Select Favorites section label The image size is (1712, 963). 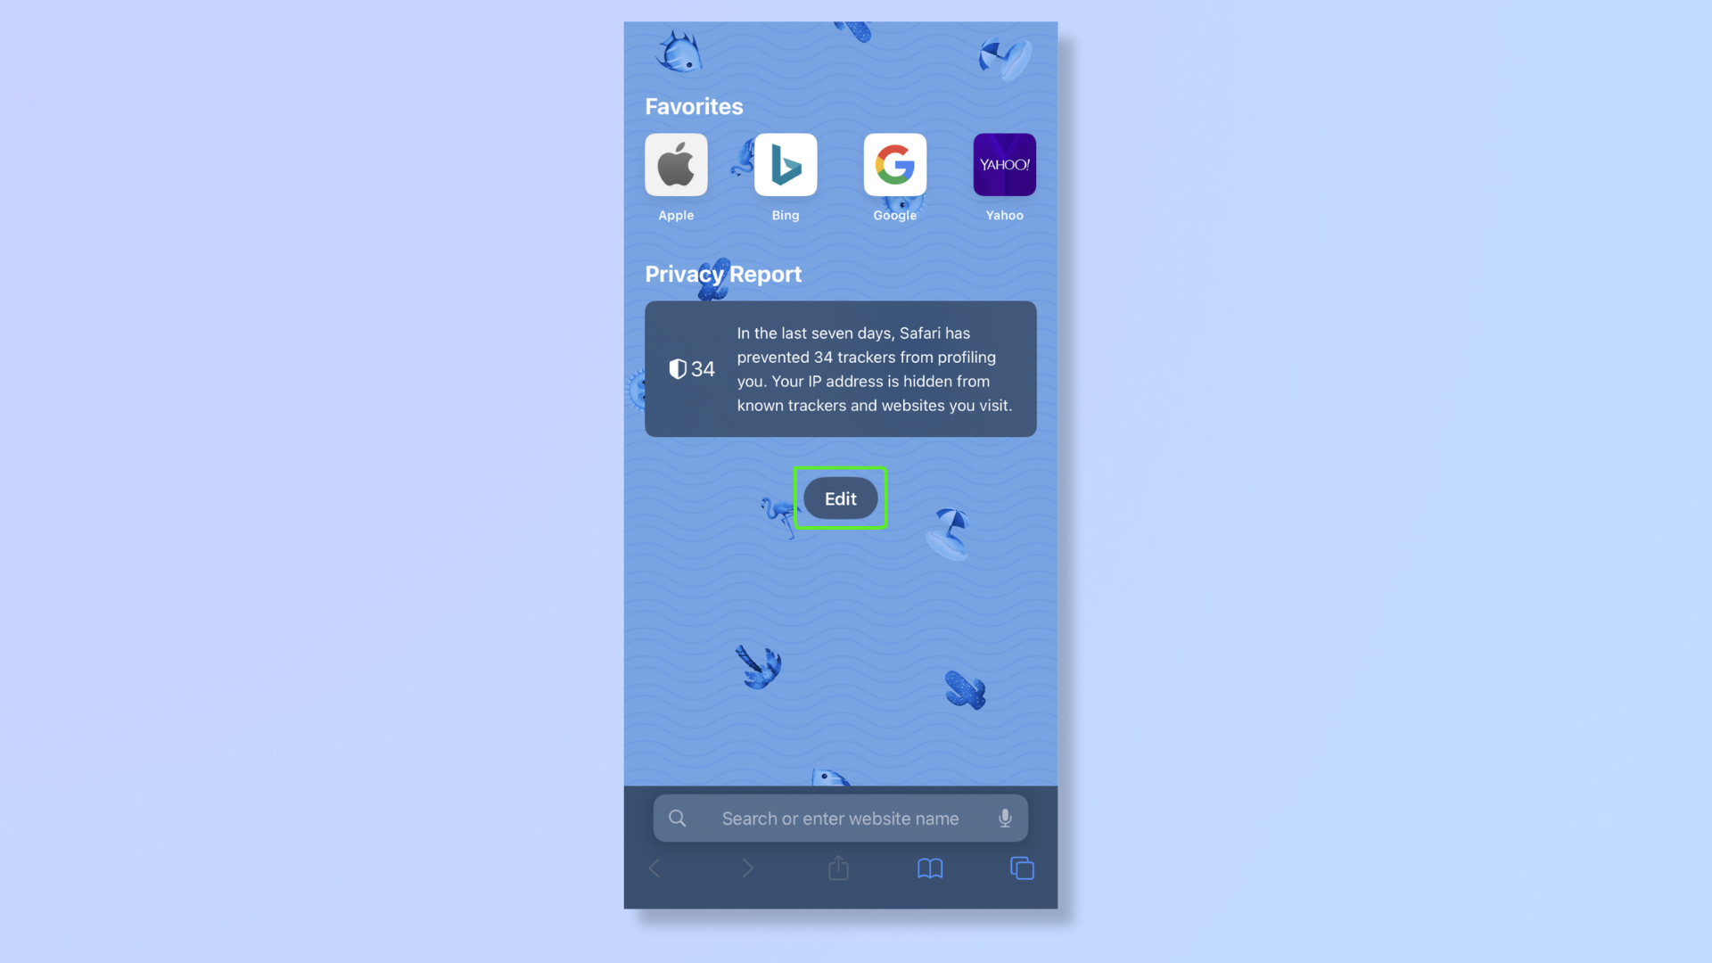(694, 106)
